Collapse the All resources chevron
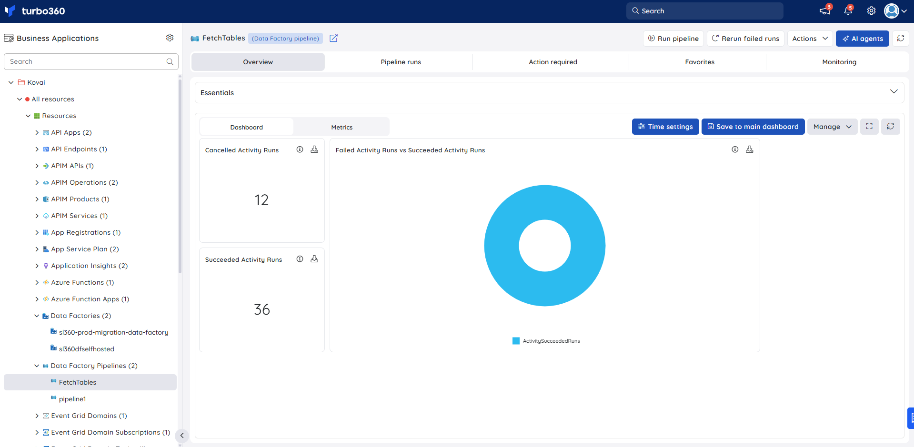 coord(20,99)
